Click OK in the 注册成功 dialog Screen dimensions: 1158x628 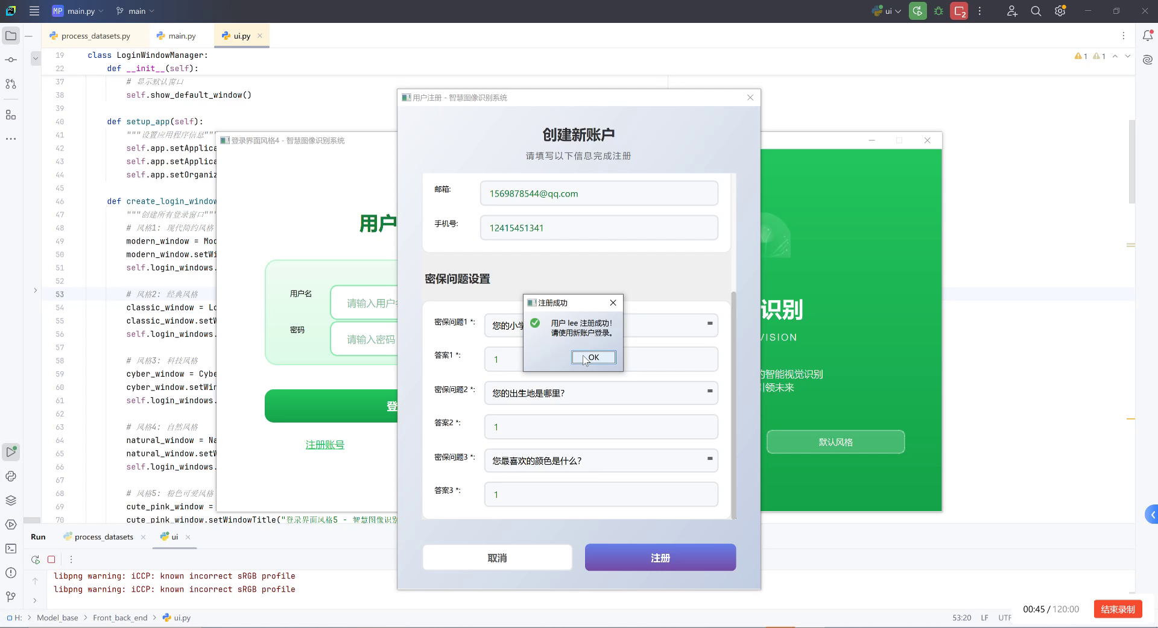coord(593,357)
